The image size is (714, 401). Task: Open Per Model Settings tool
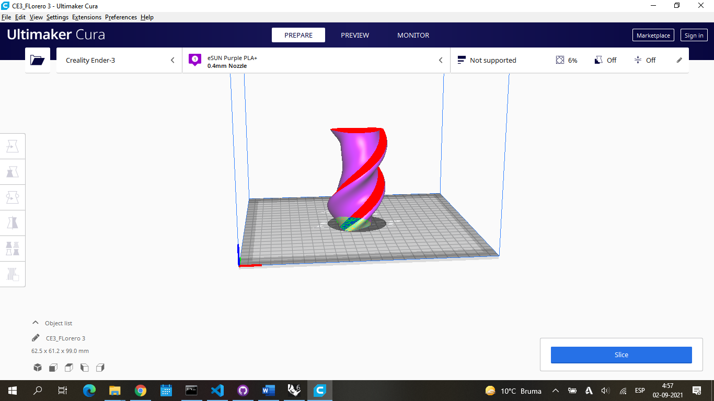point(13,248)
